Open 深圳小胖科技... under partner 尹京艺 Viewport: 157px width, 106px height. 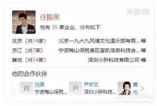point(100,92)
